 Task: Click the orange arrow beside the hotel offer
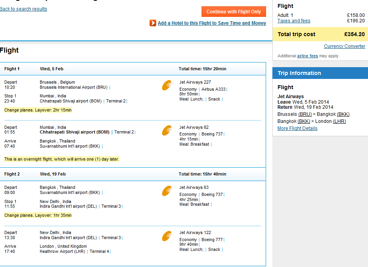pyautogui.click(x=153, y=23)
